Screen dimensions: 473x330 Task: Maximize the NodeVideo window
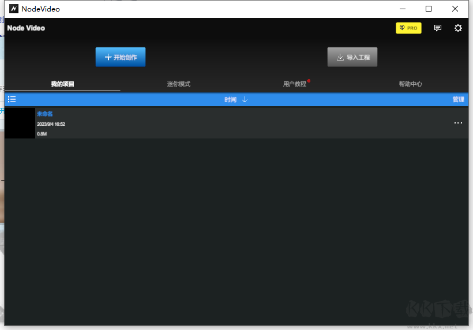coord(429,9)
